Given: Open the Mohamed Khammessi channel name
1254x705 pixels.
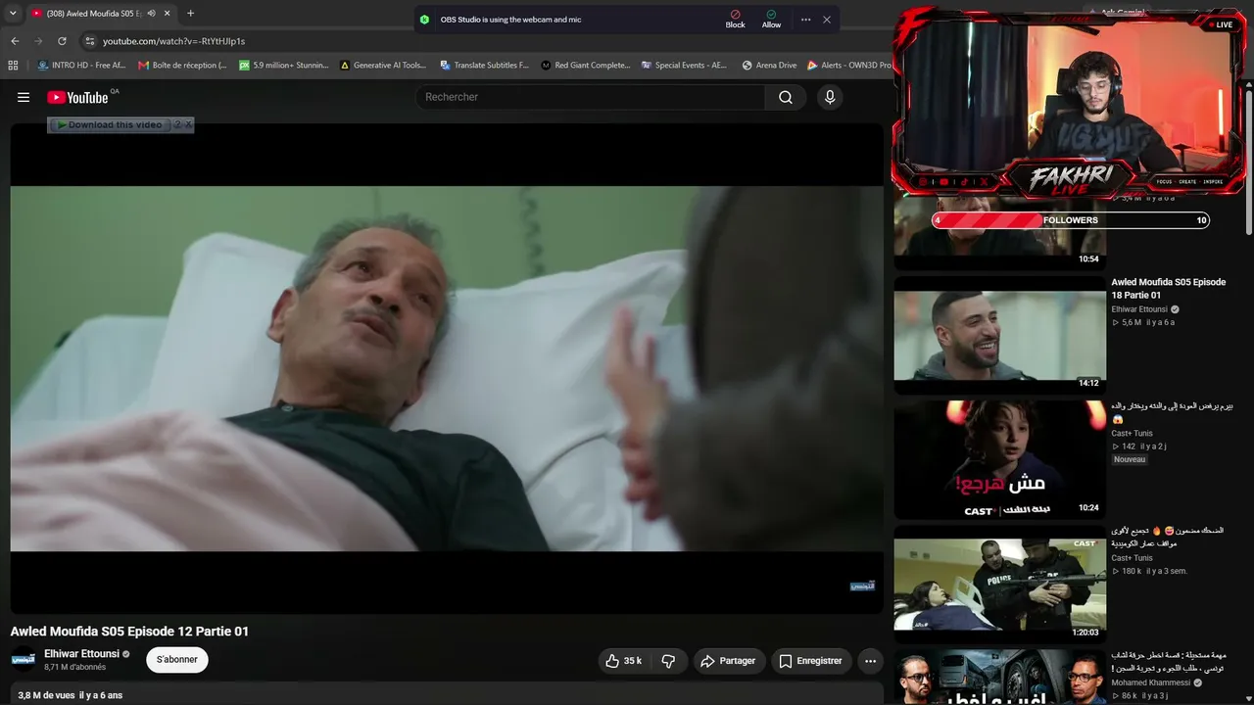Looking at the screenshot, I should coord(1150,682).
